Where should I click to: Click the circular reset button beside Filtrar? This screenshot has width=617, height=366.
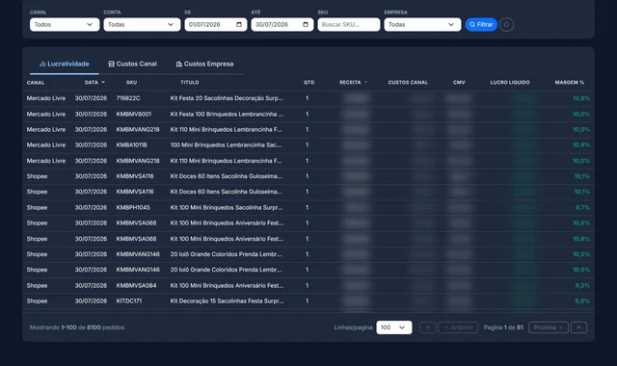(506, 24)
